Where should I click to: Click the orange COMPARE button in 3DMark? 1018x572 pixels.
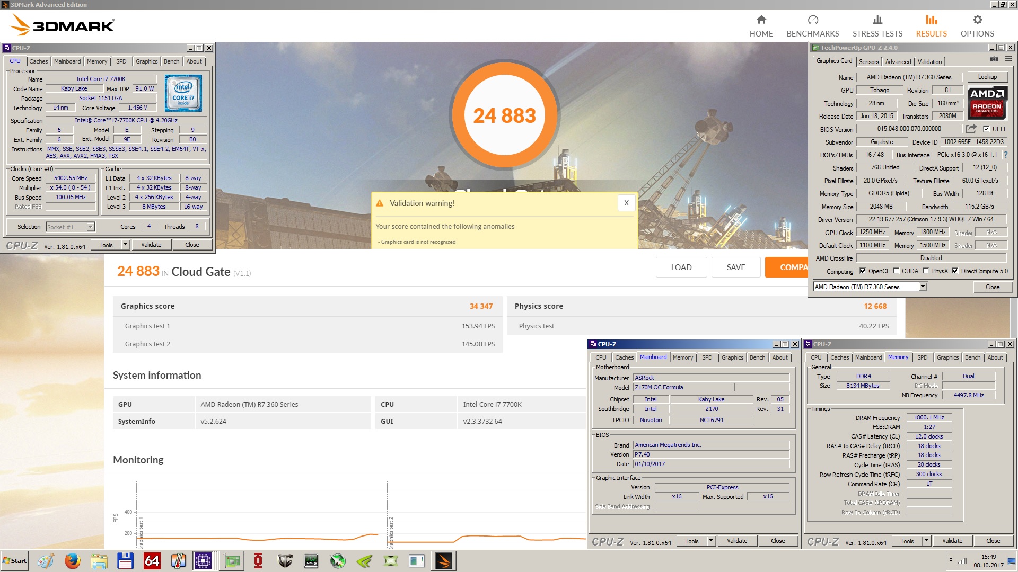point(786,267)
